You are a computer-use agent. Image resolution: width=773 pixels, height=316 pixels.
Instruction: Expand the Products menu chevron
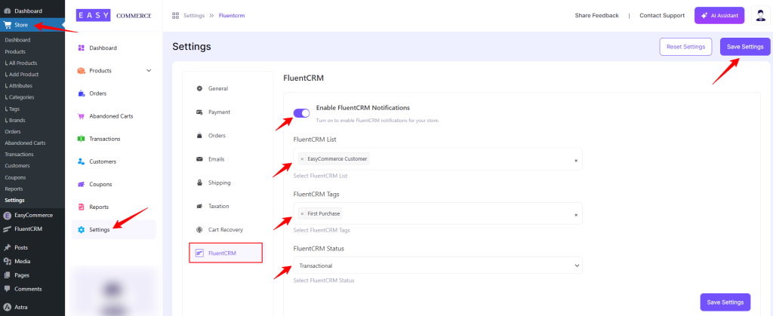[149, 70]
